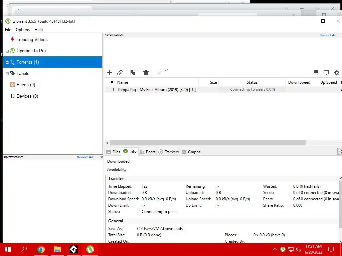Select Upgrade to Pro sidebar item
Viewport: 342px width, 256px height.
point(31,51)
